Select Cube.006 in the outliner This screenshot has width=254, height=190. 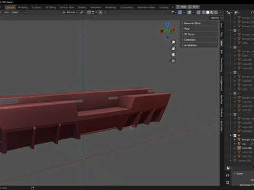point(247,148)
